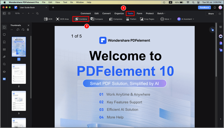Select page 1 thumbnail
The width and height of the screenshot is (224, 128).
pyautogui.click(x=19, y=47)
